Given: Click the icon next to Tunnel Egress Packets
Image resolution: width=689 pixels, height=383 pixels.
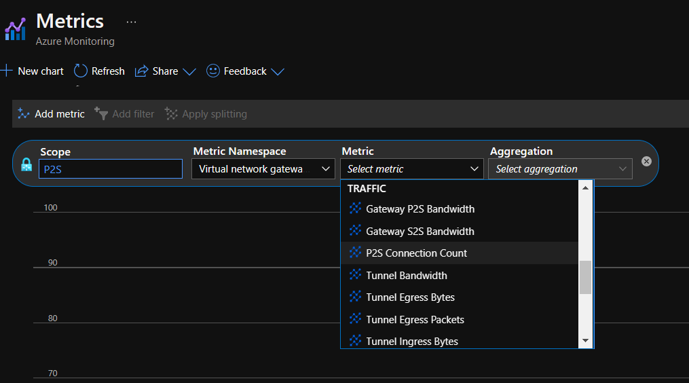Looking at the screenshot, I should (x=355, y=318).
